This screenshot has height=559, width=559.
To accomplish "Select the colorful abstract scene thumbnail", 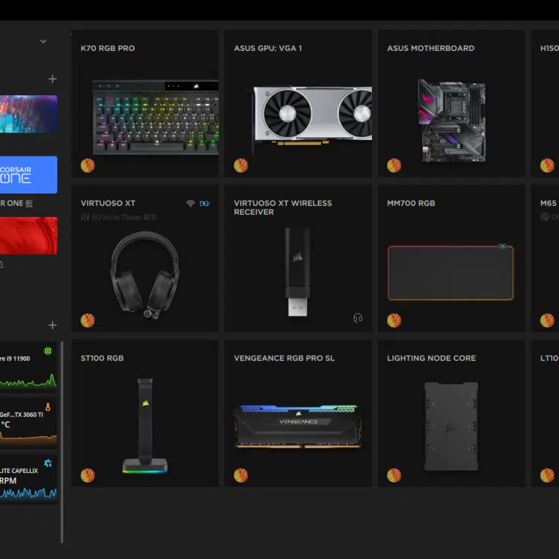I will 28,114.
